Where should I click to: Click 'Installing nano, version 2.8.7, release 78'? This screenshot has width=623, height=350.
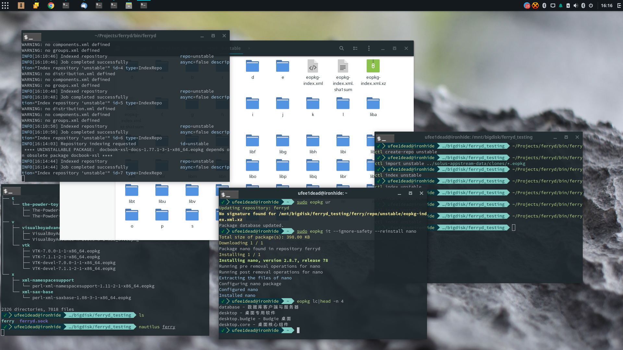pyautogui.click(x=274, y=260)
